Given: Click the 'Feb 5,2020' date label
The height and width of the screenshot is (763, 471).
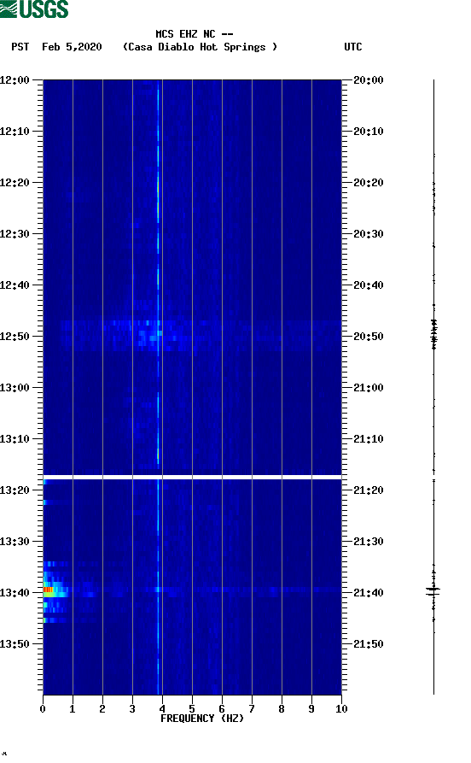Looking at the screenshot, I should click(72, 47).
